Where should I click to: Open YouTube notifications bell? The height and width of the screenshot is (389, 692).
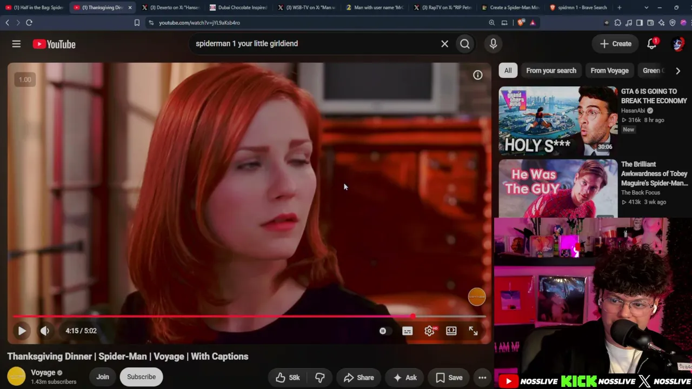(651, 44)
